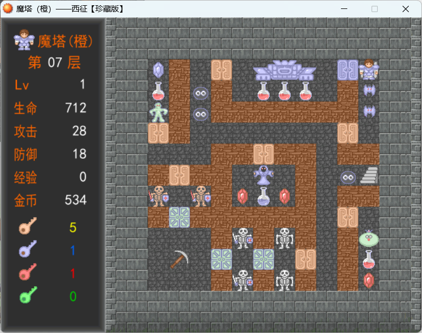Attack the upper white skeleton with sword and shield
This screenshot has width=422, height=333.
243,238
